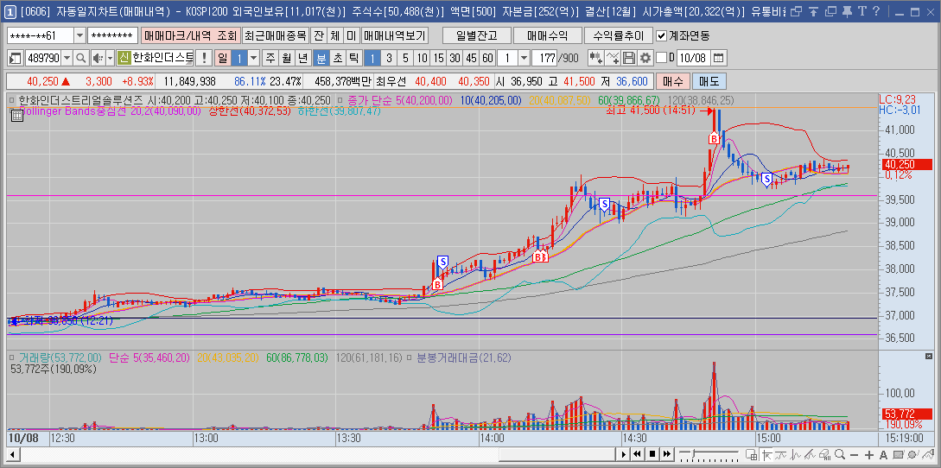Select the 주 weekly period button
Screen dimensions: 941x468
[x=270, y=58]
